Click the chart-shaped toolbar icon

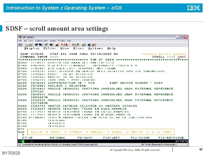point(57,45)
